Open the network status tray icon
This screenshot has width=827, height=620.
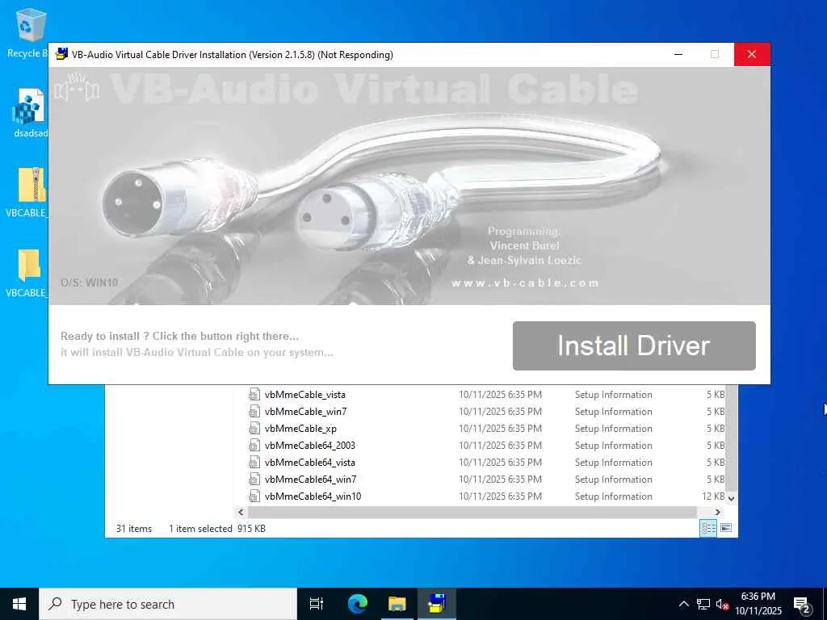pos(703,604)
